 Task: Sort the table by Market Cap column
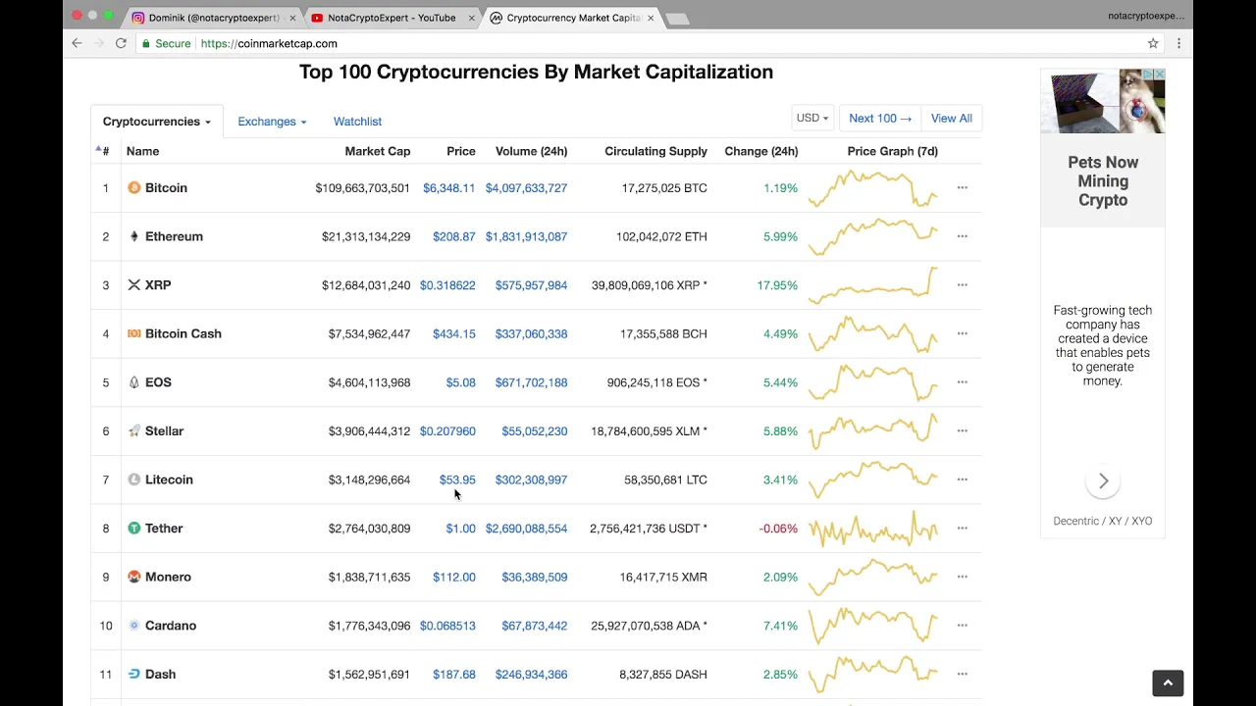click(x=378, y=151)
